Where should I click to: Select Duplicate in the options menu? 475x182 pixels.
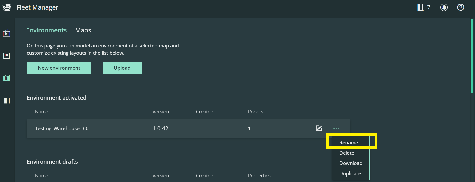(x=350, y=173)
